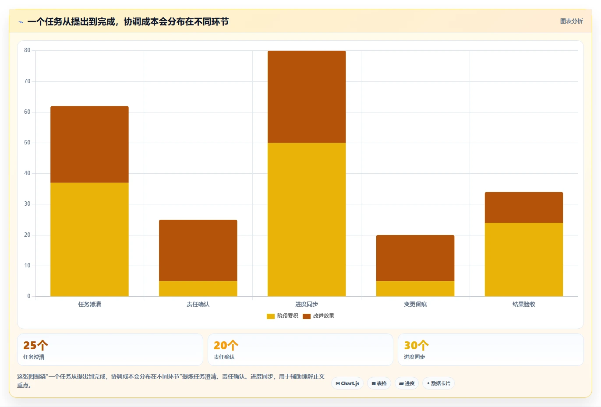
Task: Select the brown 结果验收 bar segment
Action: tap(524, 207)
